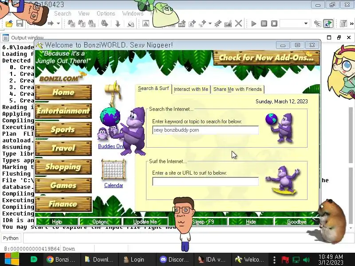355x266 pixels.
Task: Click the binoculars text search icon
Action: 82,23
